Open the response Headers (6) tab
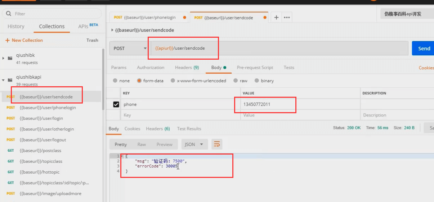The width and height of the screenshot is (434, 202). click(x=158, y=129)
